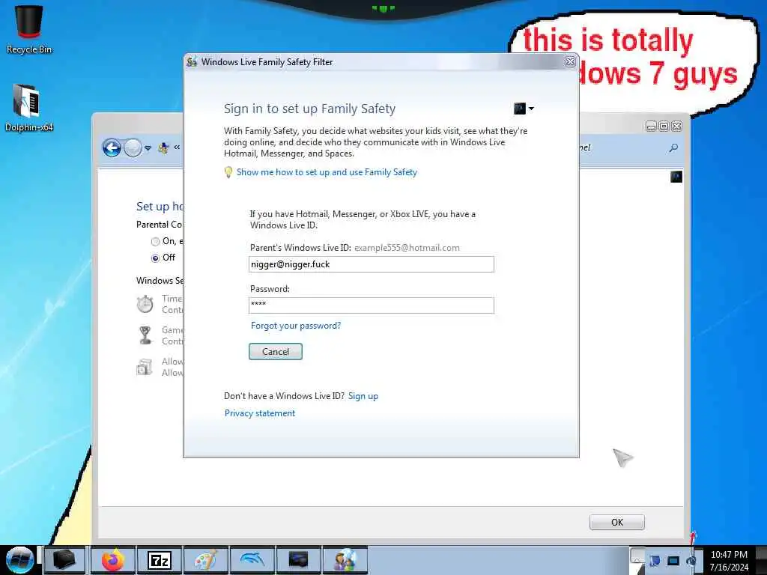
Task: Click the Sign up link
Action: [x=363, y=396]
